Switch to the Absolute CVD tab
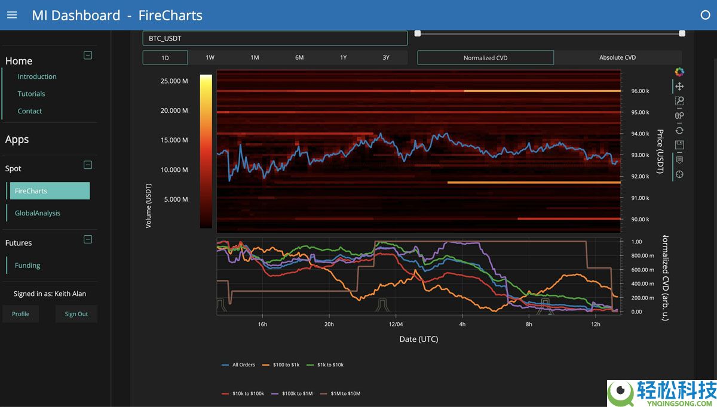This screenshot has width=717, height=407. tap(617, 57)
